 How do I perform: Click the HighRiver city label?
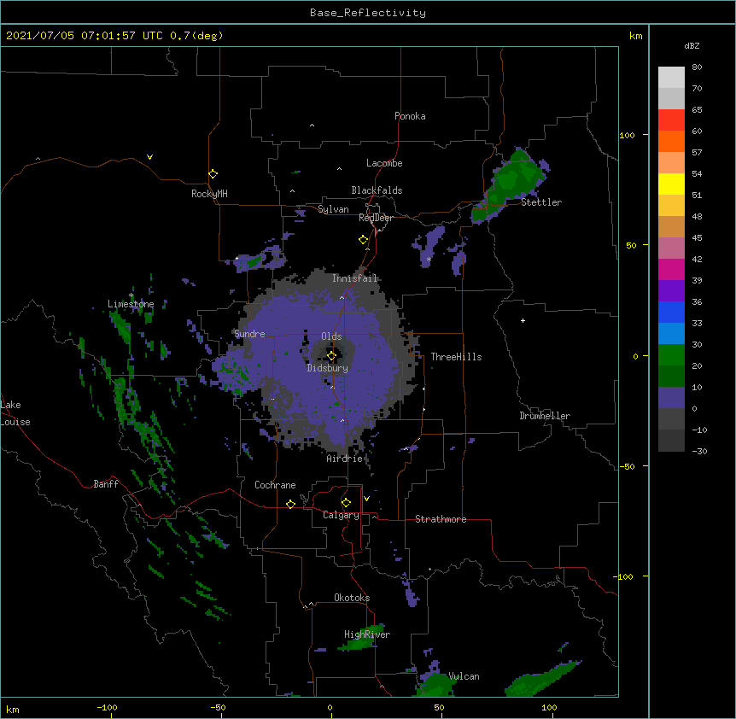(x=367, y=634)
